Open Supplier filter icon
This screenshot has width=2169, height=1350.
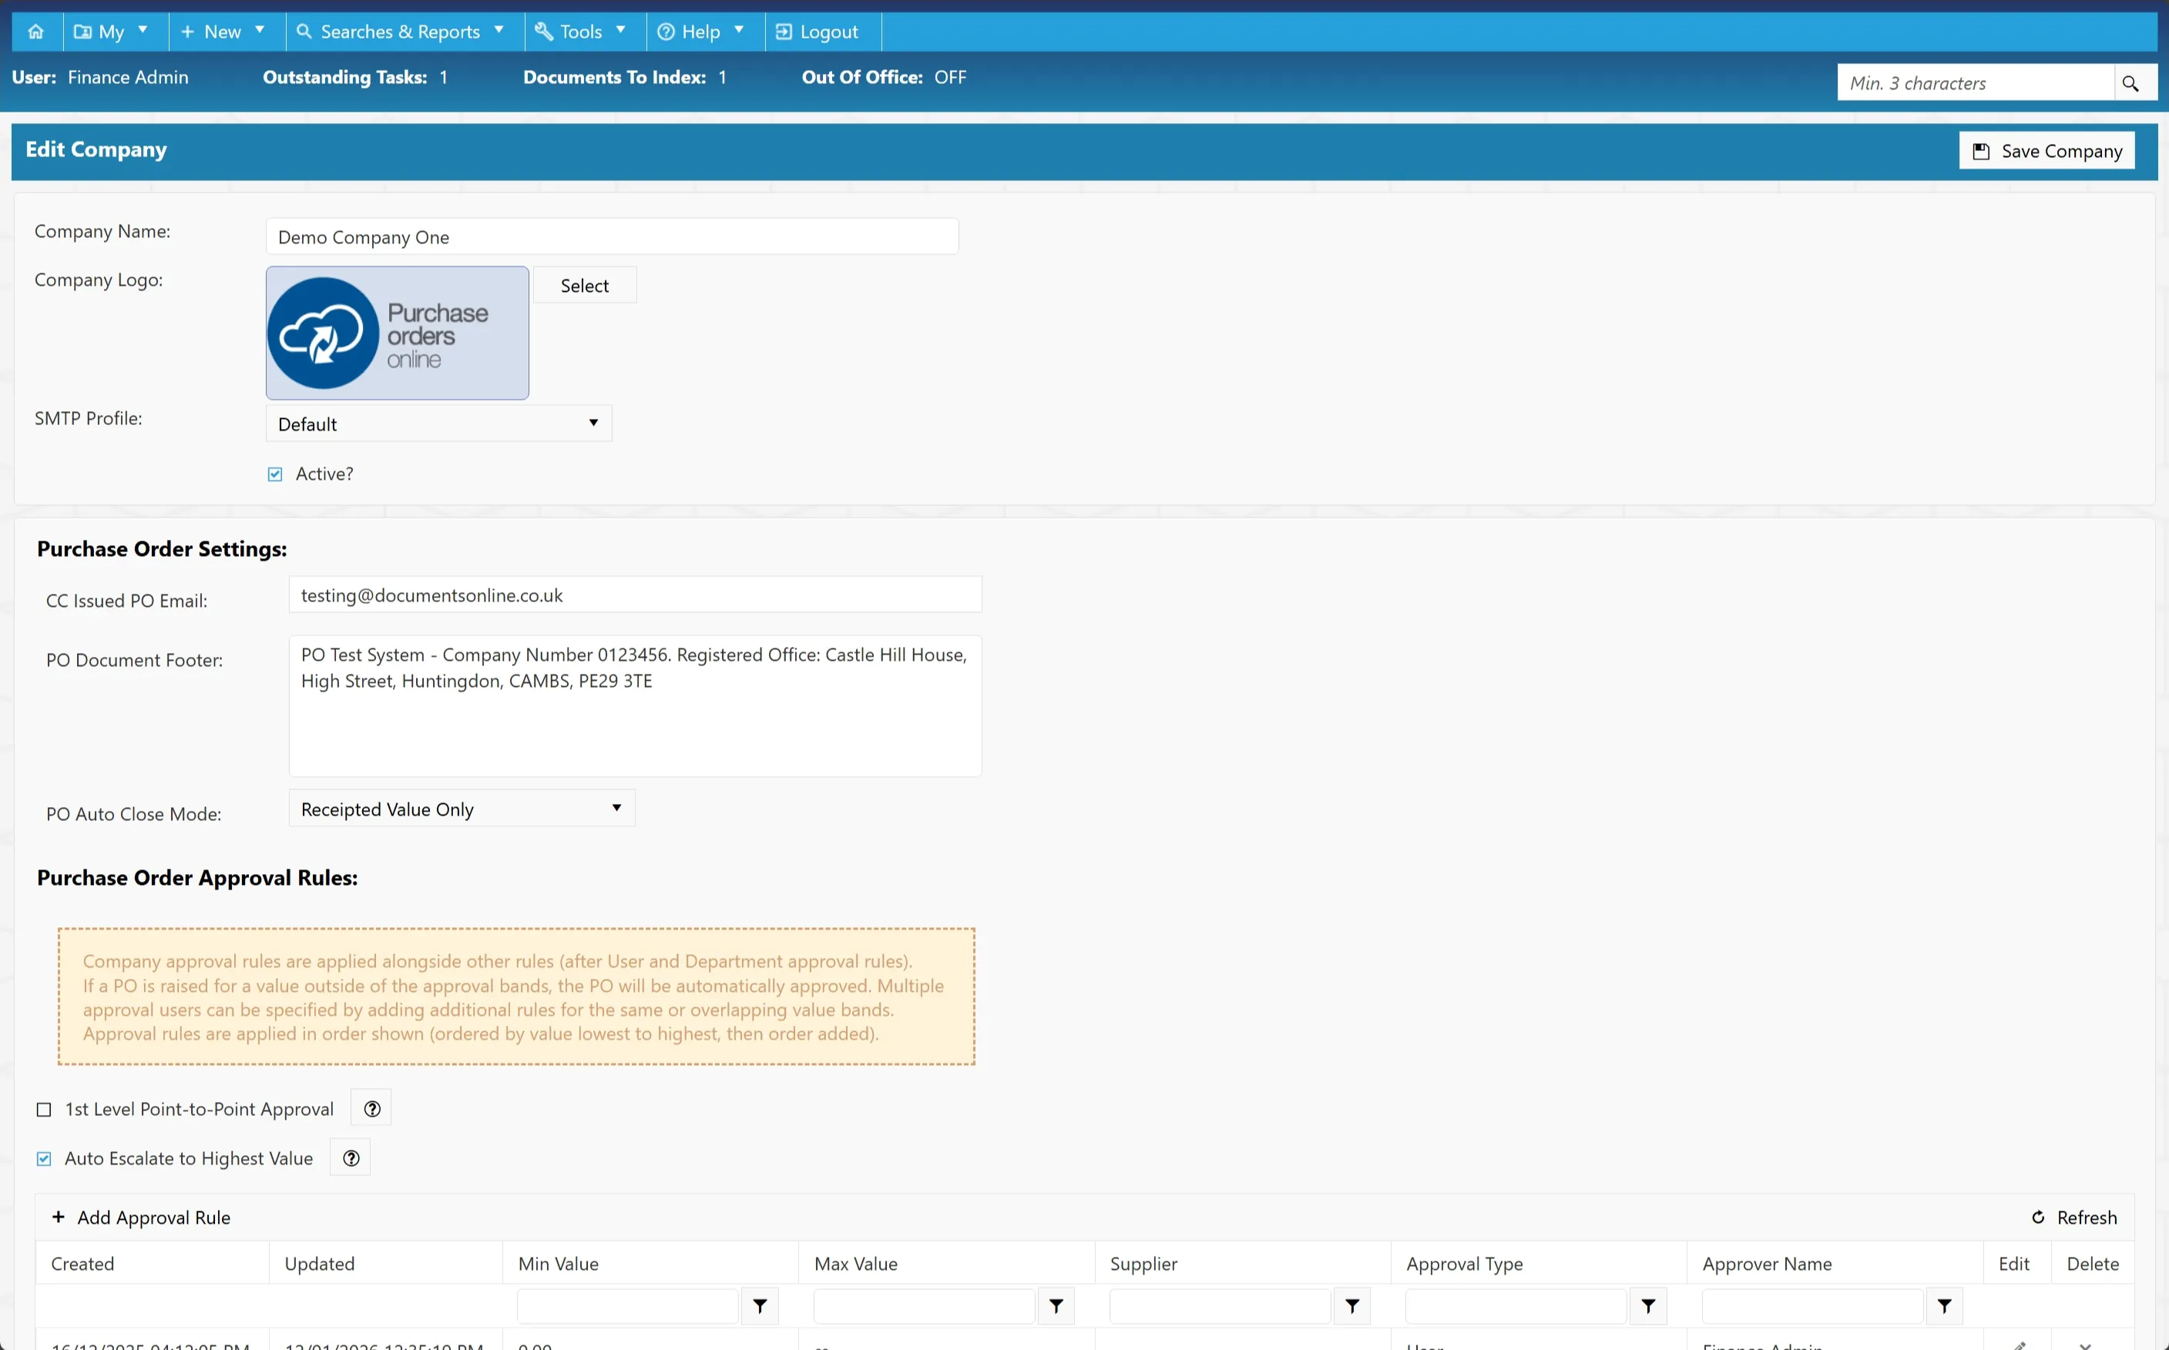pyautogui.click(x=1352, y=1306)
